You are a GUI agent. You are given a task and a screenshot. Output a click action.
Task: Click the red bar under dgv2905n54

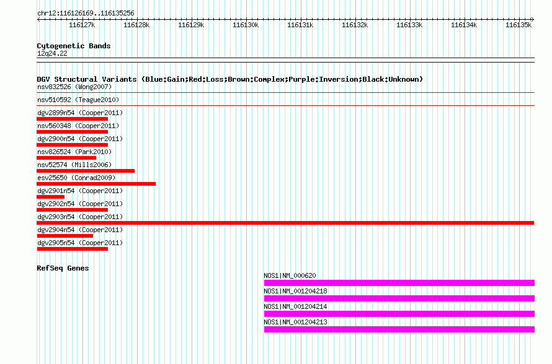(72, 249)
